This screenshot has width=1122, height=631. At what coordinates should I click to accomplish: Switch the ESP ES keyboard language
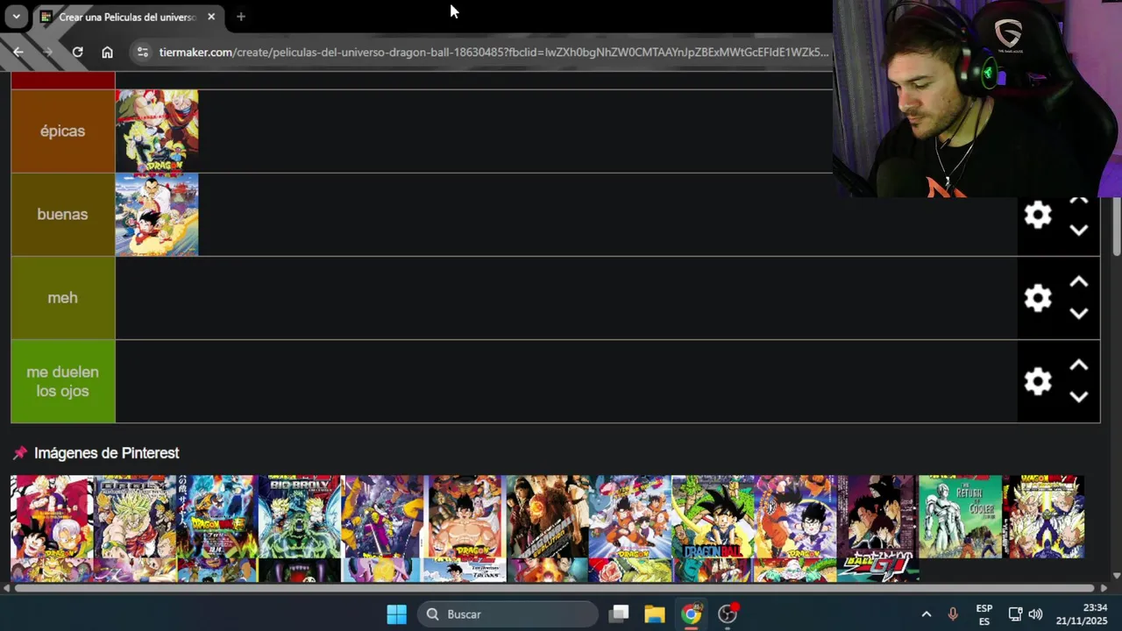pos(984,614)
